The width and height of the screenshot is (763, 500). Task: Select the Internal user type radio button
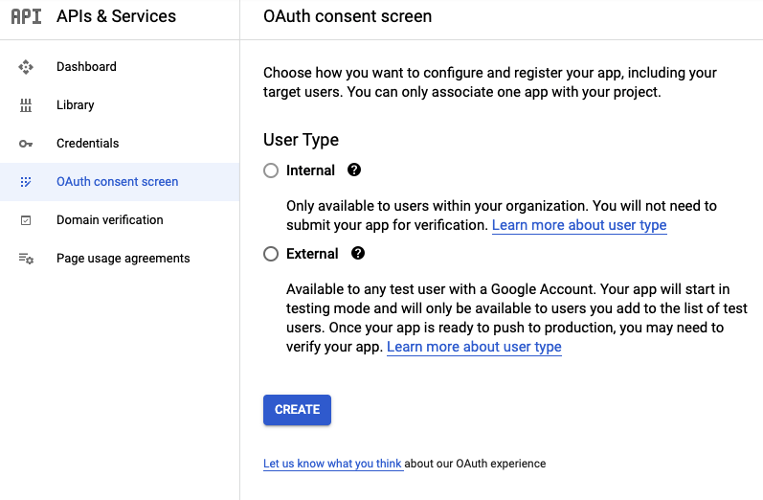pyautogui.click(x=271, y=170)
